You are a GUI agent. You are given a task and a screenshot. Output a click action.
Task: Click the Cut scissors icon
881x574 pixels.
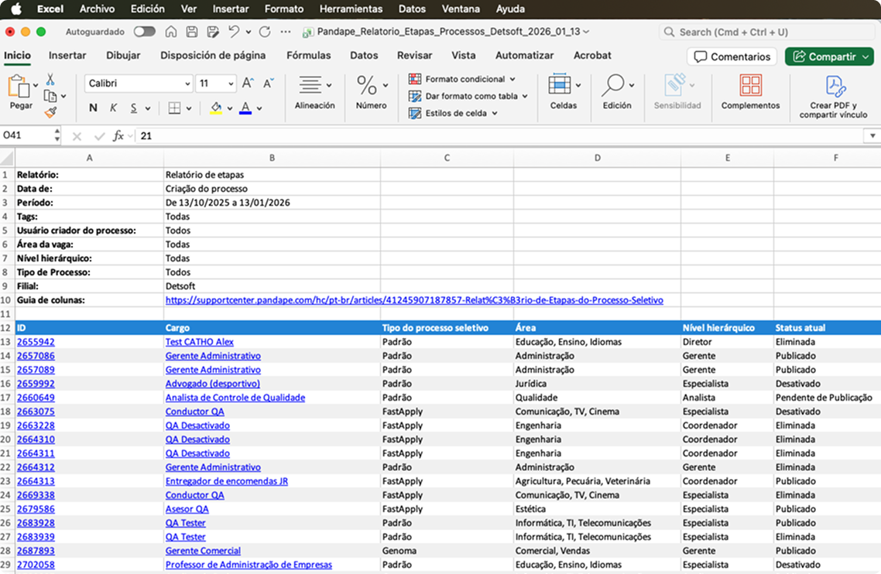tap(50, 79)
